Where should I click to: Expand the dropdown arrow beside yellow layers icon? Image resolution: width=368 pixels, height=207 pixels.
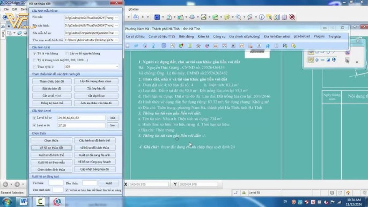[232, 17]
